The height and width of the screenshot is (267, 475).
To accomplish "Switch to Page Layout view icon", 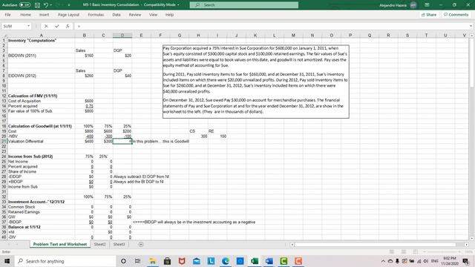I will click(x=404, y=252).
